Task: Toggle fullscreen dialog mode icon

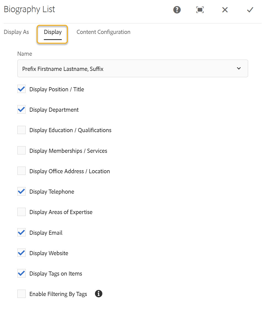Action: 200,10
